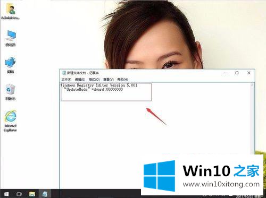The height and width of the screenshot is (198, 266).
Task: Open the 格式(O) Format menu in Notepad
Action: pos(94,80)
